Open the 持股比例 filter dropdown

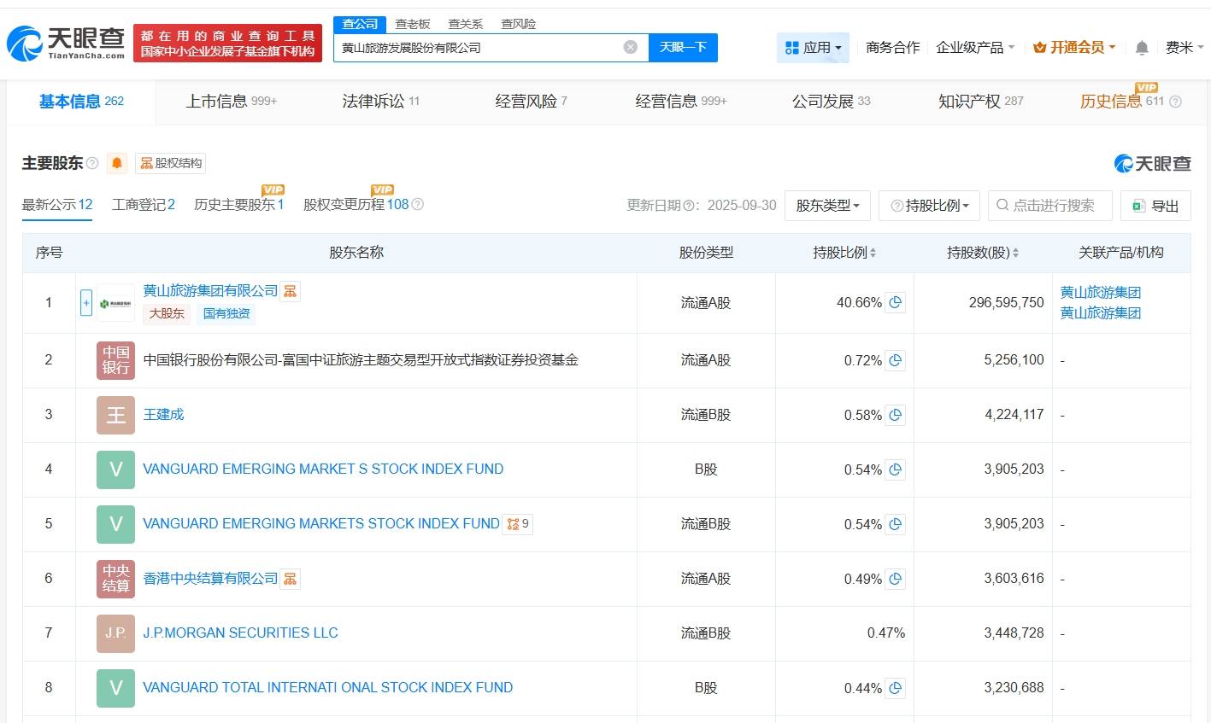929,206
